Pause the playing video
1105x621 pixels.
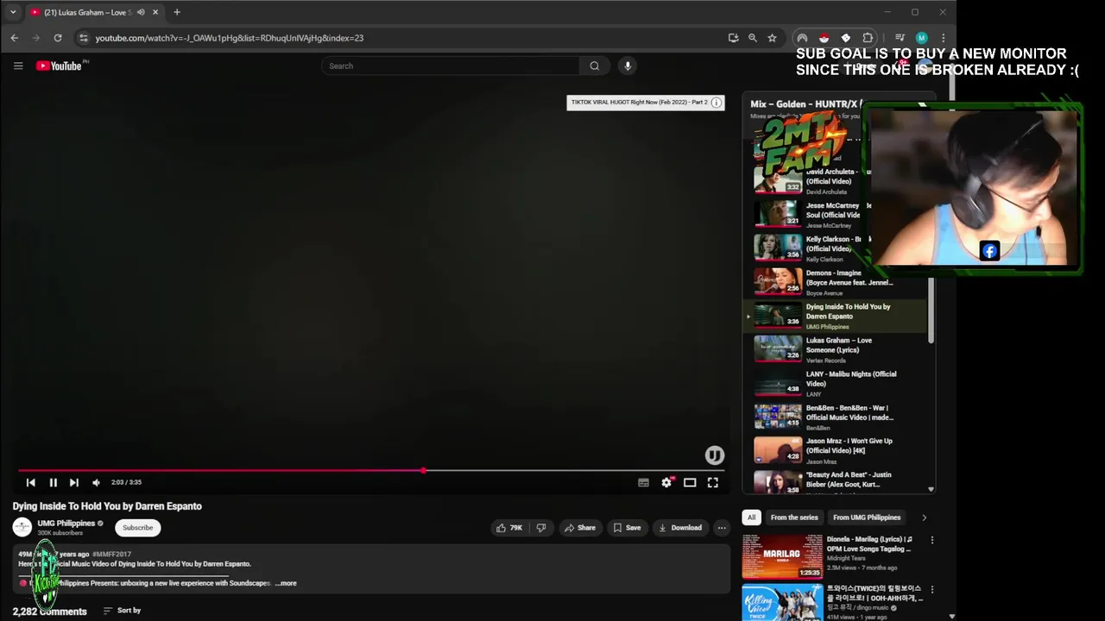[53, 482]
